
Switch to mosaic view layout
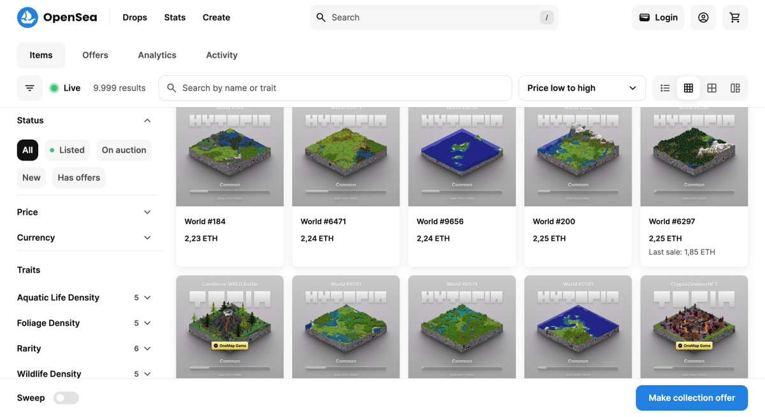735,88
